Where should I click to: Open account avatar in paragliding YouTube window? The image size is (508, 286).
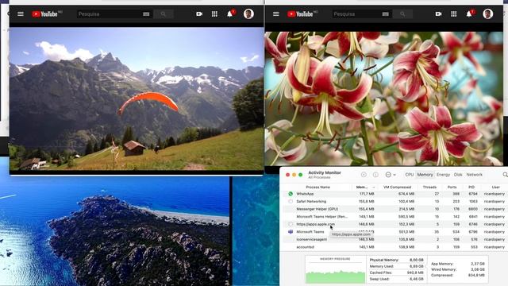[x=248, y=14]
